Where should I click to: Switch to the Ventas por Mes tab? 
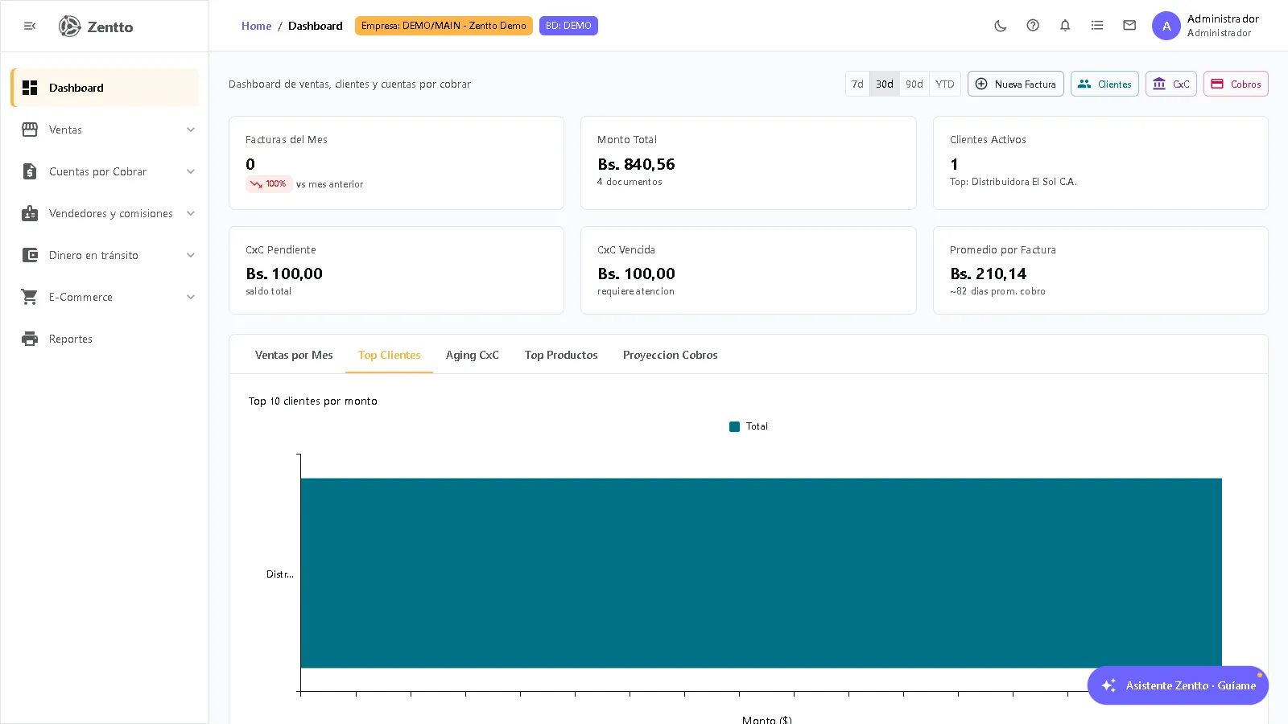tap(294, 355)
